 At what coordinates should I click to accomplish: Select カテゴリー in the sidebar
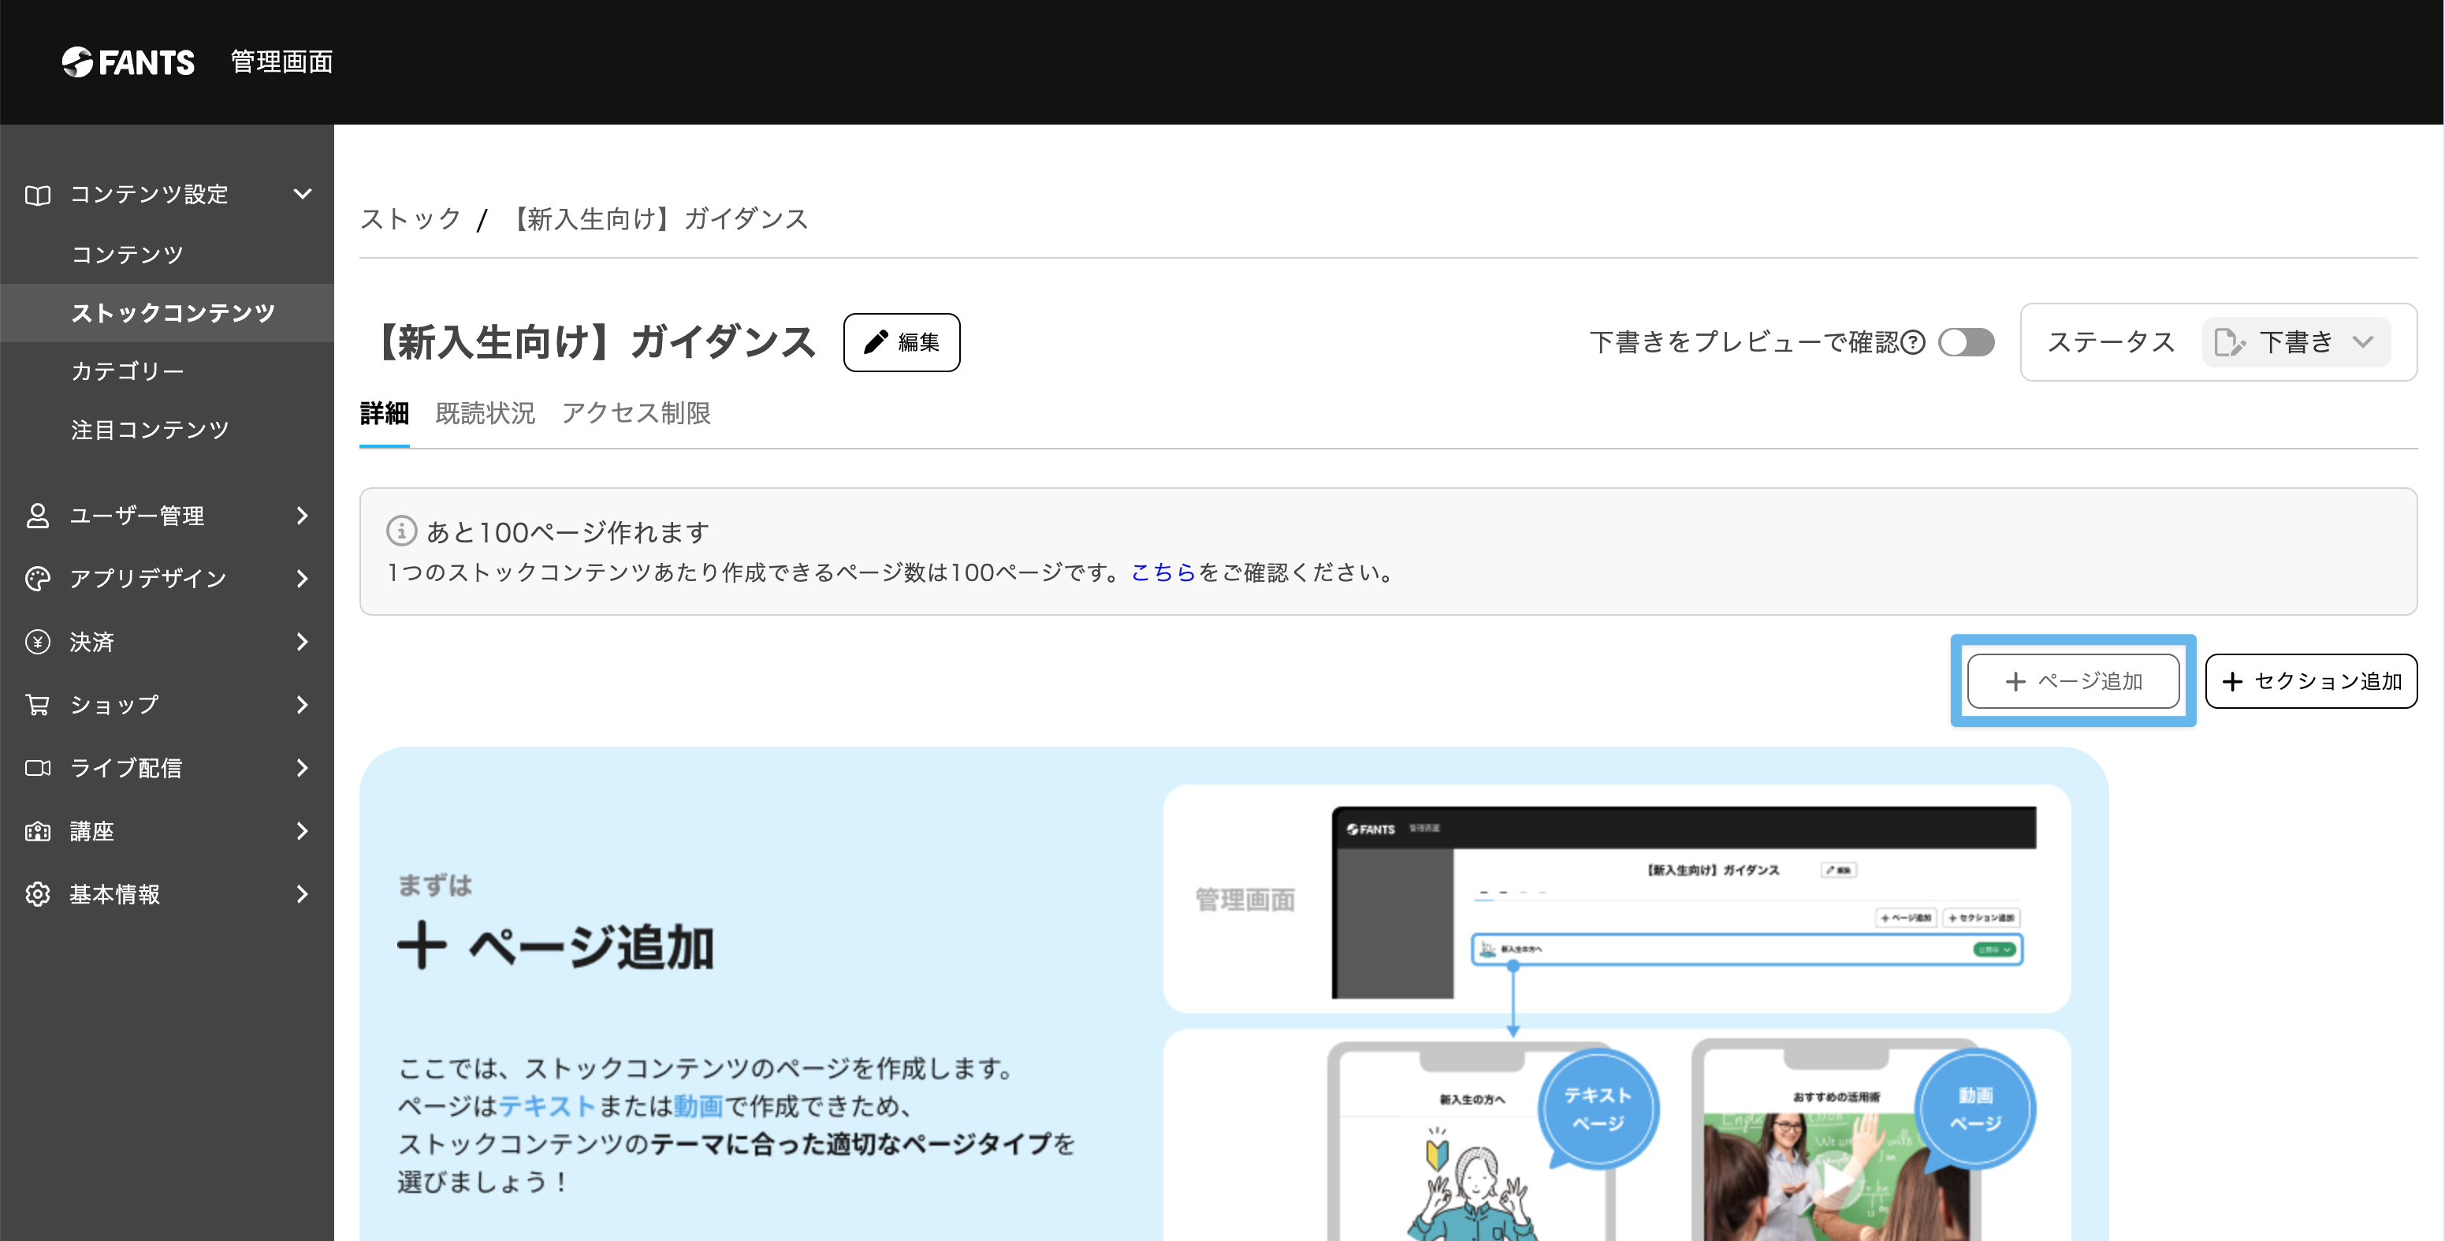pos(128,371)
